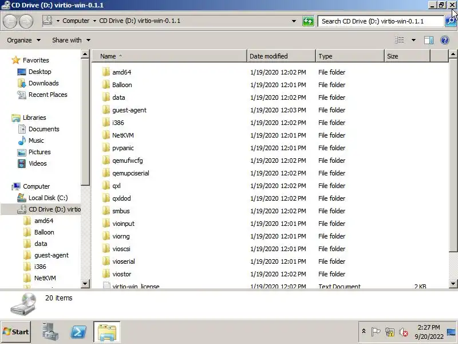Open the Share with menu
The image size is (458, 344).
click(x=71, y=40)
